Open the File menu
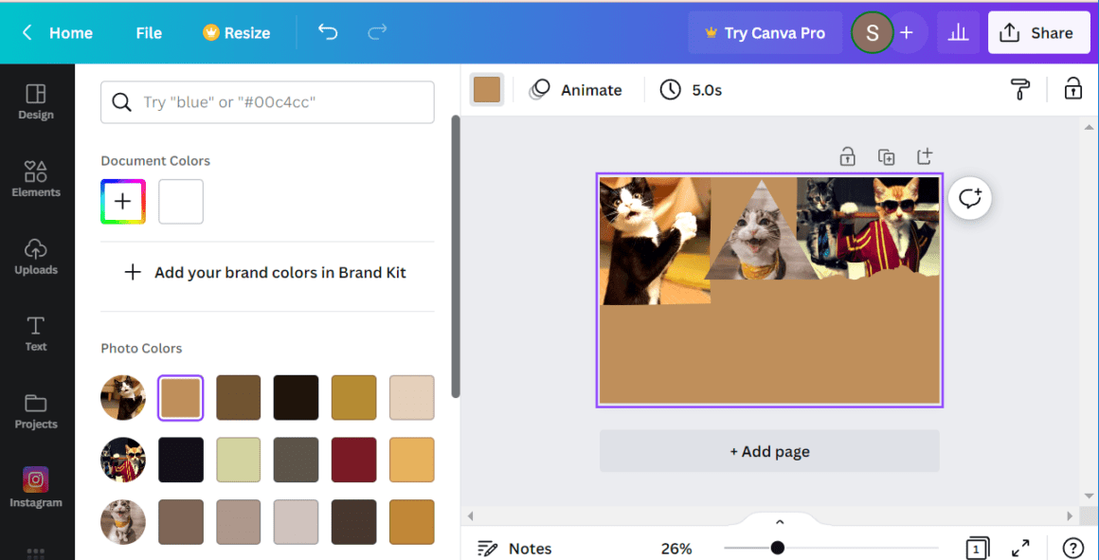The image size is (1099, 560). tap(148, 32)
